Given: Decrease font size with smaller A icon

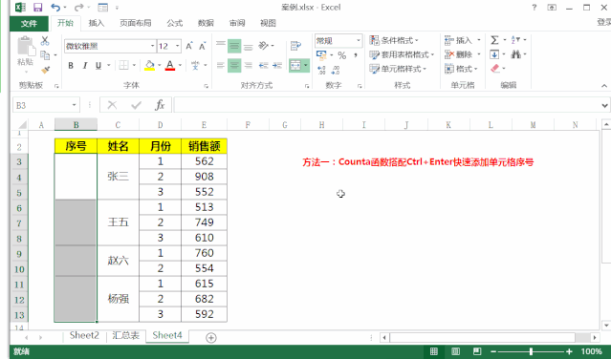Looking at the screenshot, I should [x=203, y=46].
